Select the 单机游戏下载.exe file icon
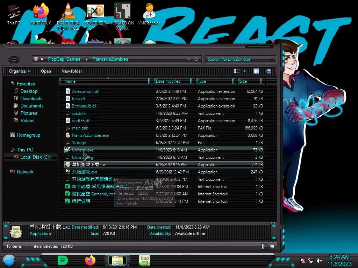 (68, 164)
